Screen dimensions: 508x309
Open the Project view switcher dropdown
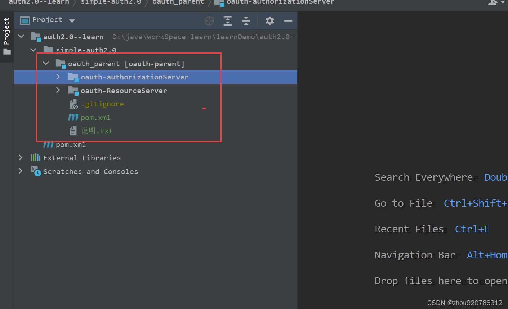tap(72, 20)
